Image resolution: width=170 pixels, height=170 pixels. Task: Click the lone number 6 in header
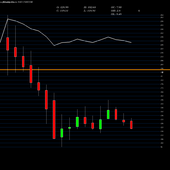(139, 11)
